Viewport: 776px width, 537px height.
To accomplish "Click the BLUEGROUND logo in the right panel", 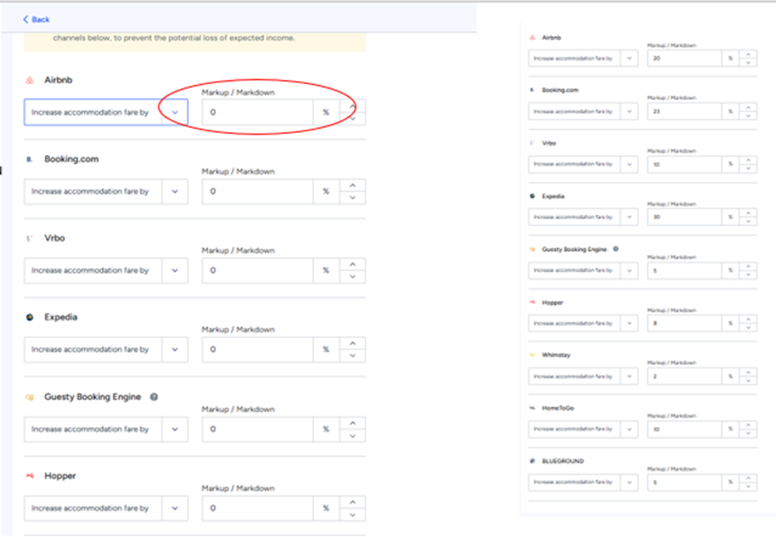I will [x=532, y=461].
